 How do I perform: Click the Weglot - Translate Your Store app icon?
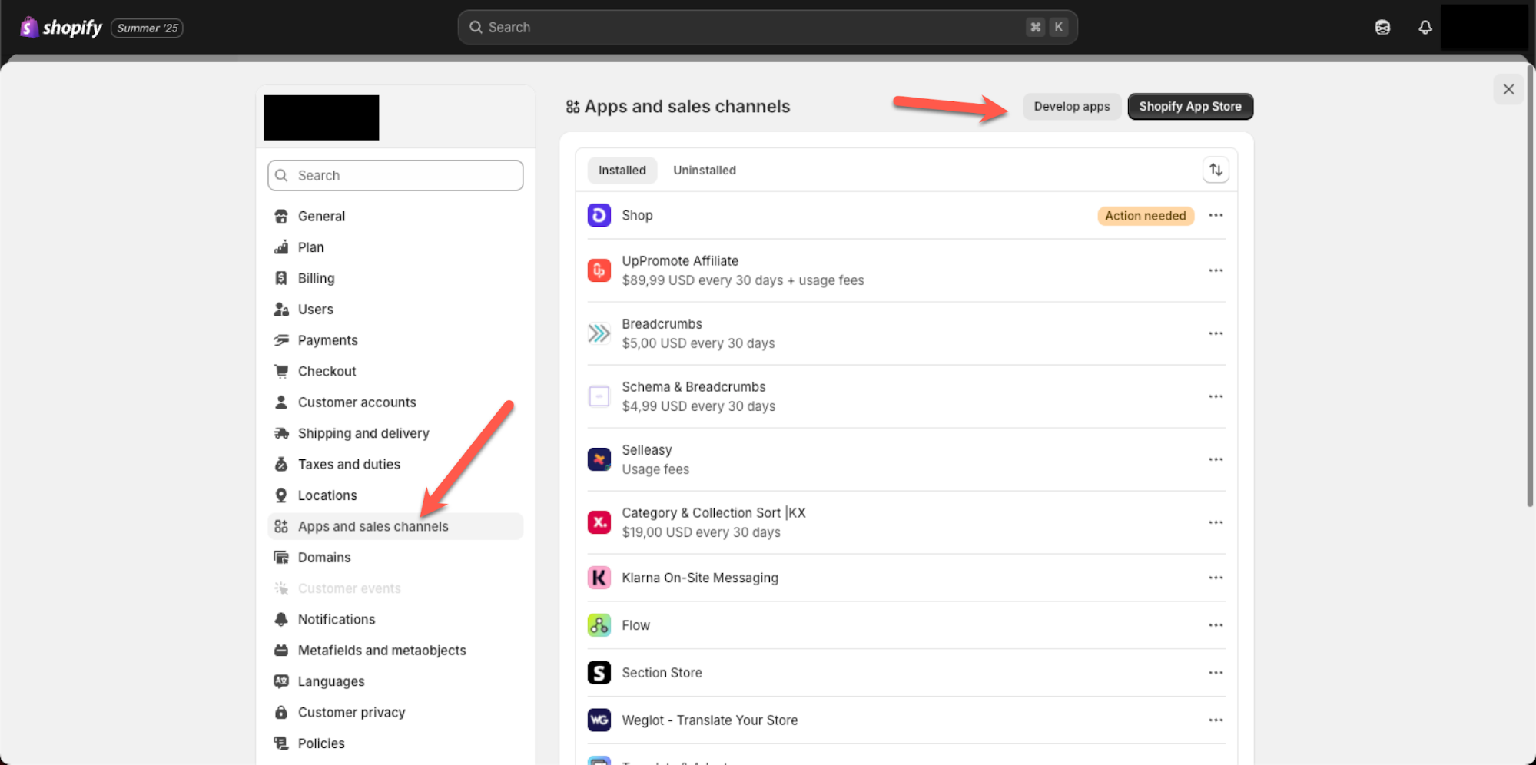[x=599, y=720]
